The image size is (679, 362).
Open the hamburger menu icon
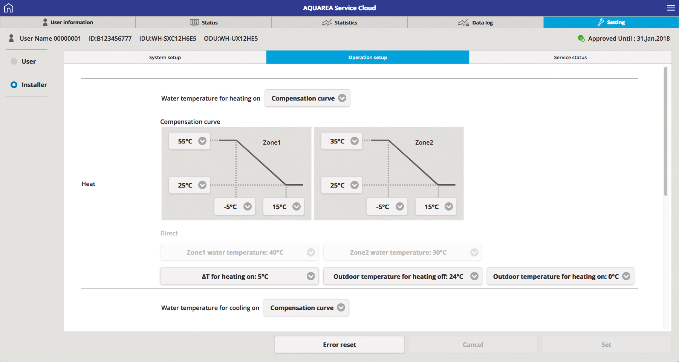click(x=671, y=8)
